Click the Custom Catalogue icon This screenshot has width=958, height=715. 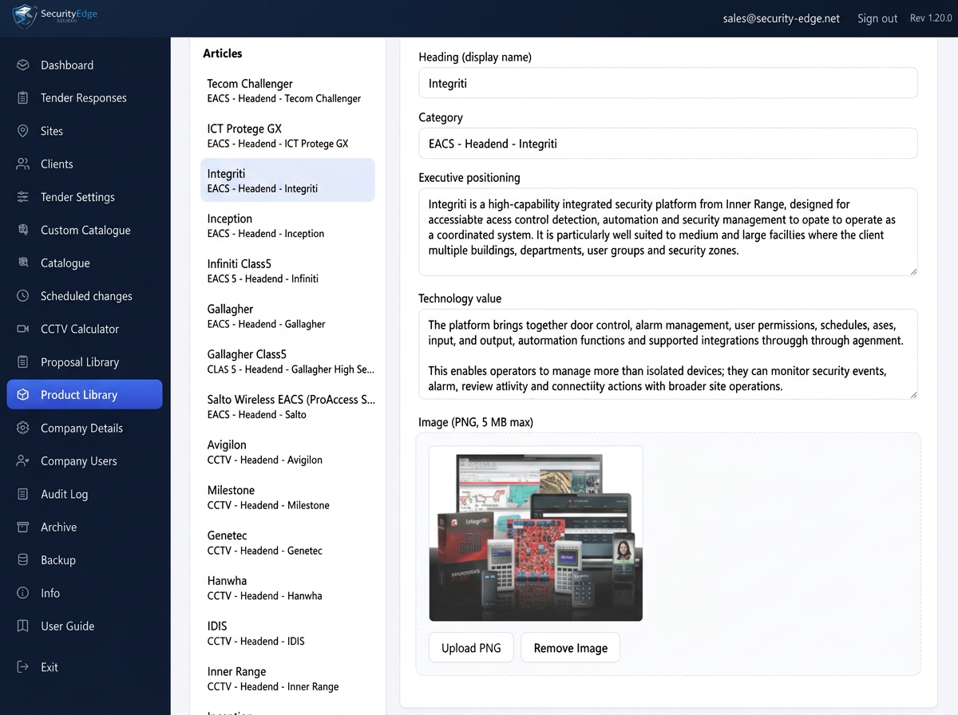[23, 230]
